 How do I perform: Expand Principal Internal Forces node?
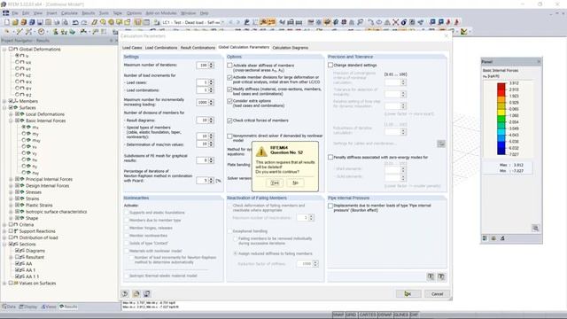coord(11,179)
